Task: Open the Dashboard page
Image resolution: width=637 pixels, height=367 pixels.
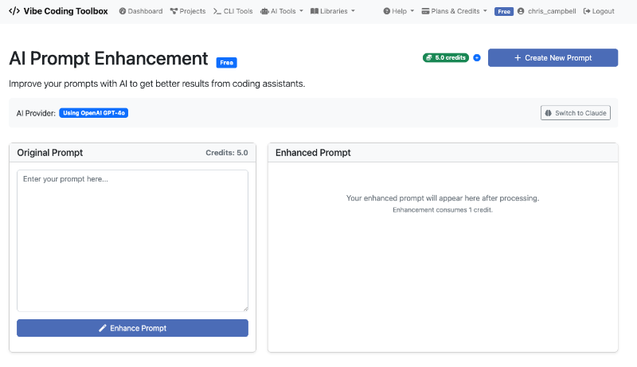Action: coord(140,11)
